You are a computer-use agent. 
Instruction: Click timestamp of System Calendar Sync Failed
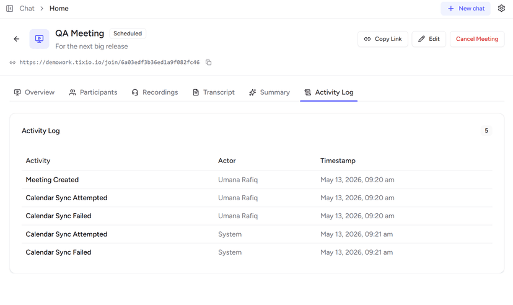click(357, 252)
